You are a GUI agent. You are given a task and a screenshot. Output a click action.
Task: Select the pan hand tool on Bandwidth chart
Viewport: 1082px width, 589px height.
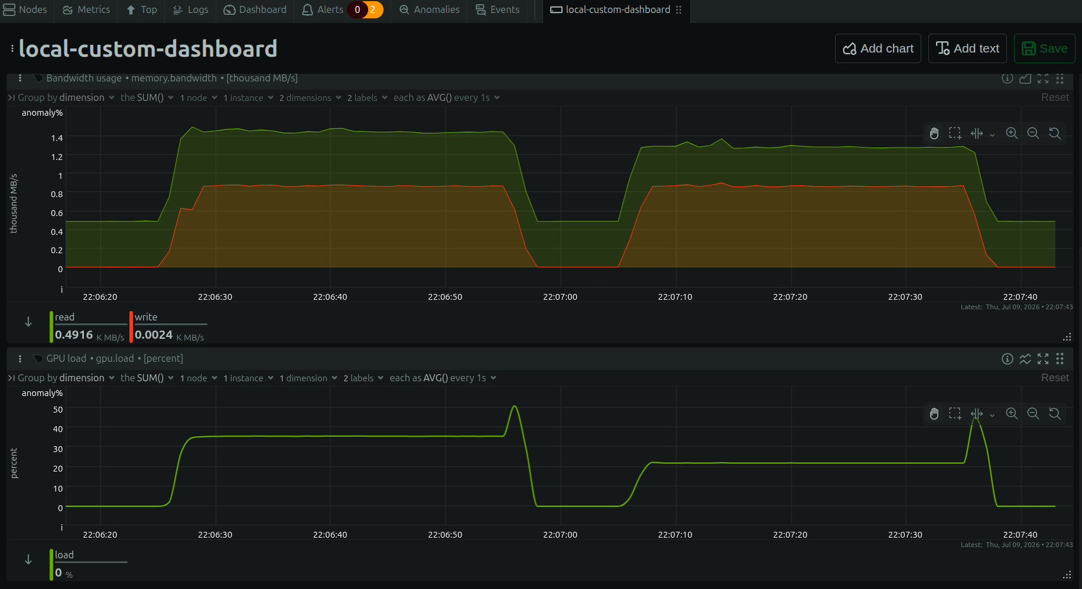point(934,133)
